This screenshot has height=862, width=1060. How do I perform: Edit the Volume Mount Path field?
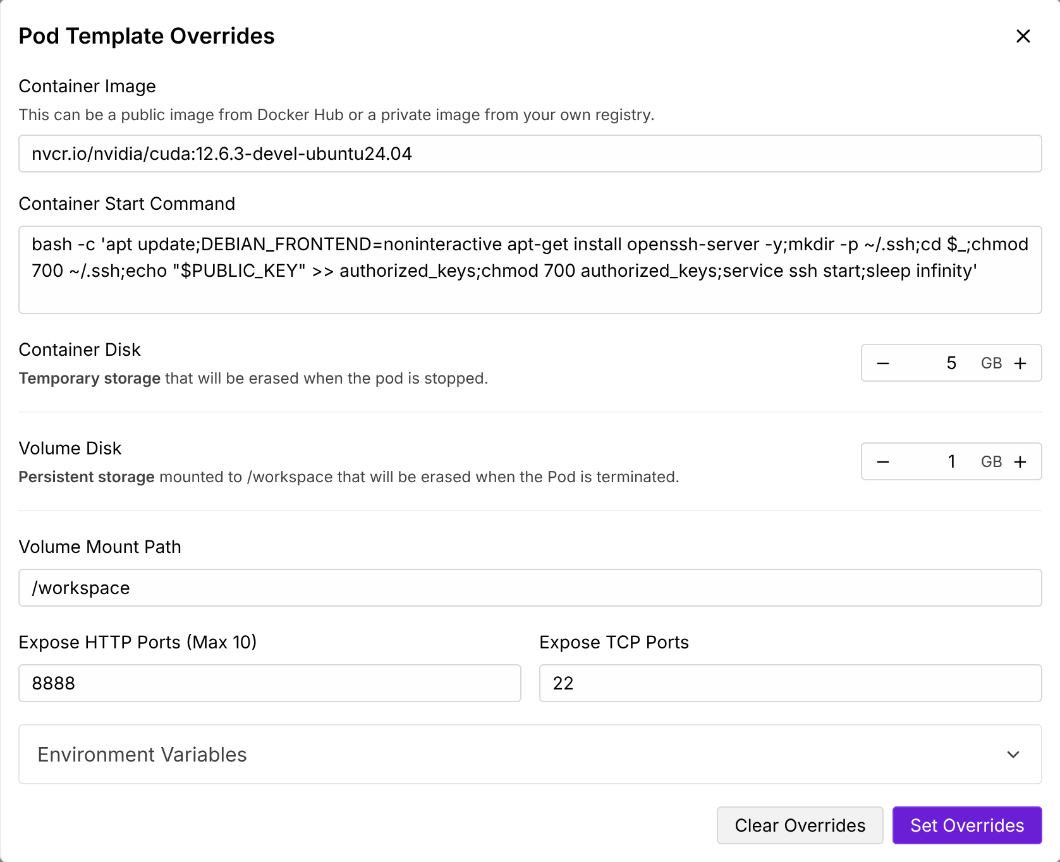[x=530, y=588]
